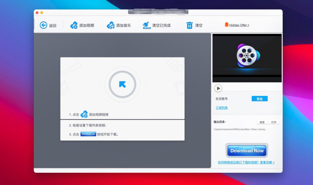313x185 pixels.
Task: Click the add music cloud icon
Action: click(x=111, y=25)
